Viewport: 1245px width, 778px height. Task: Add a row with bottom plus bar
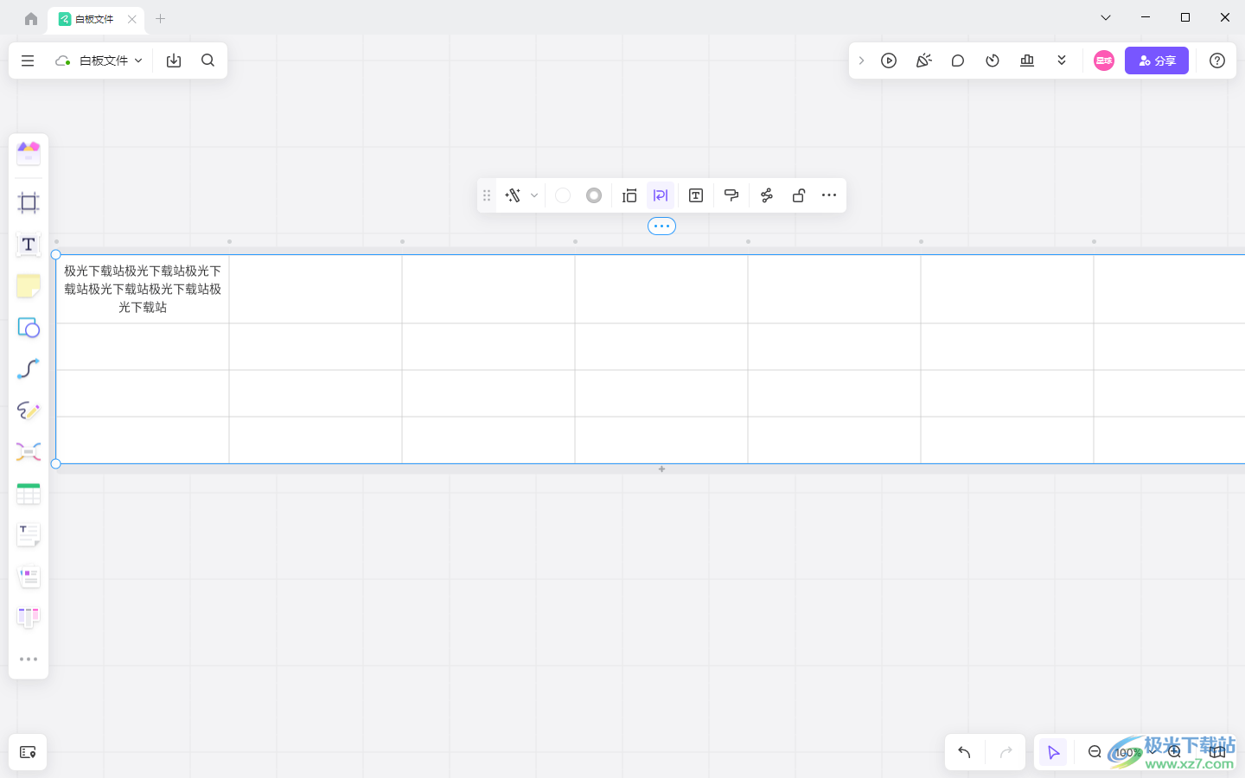661,469
